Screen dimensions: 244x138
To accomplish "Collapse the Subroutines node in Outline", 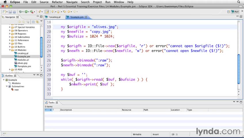I will pyautogui.click(x=7, y=86).
